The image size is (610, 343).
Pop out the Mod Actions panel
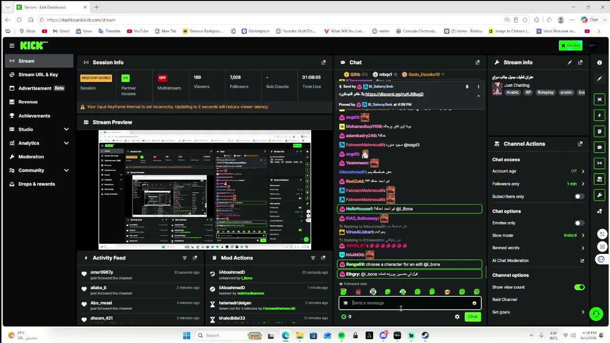(323, 258)
